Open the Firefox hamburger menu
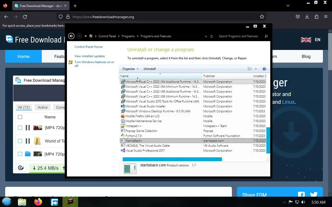This screenshot has width=332, height=207. pos(326,17)
